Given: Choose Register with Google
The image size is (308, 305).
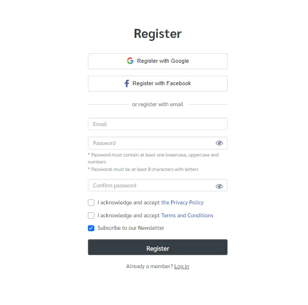Looking at the screenshot, I should click(x=158, y=61).
